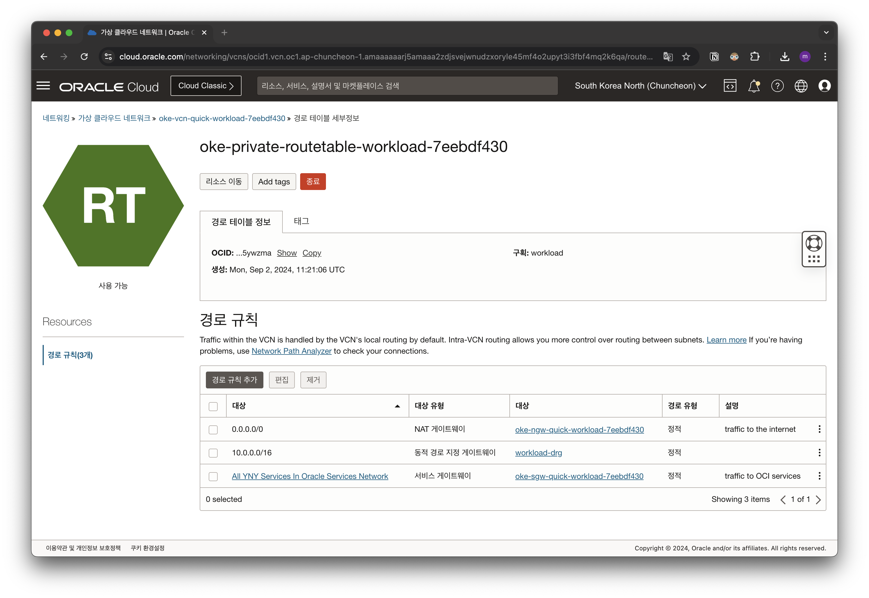Select the 경로 규칙(3개) resource item
This screenshot has width=869, height=598.
point(70,355)
